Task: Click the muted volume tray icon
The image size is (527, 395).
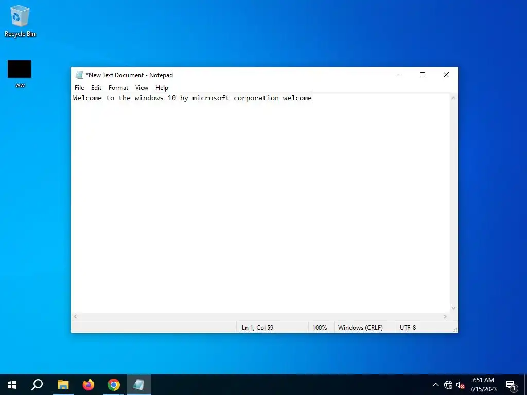Action: pyautogui.click(x=460, y=385)
